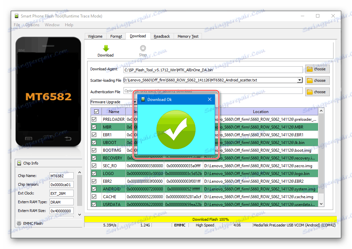Open the Options menu
Image resolution: width=352 pixels, height=249 pixels.
(x=32, y=25)
